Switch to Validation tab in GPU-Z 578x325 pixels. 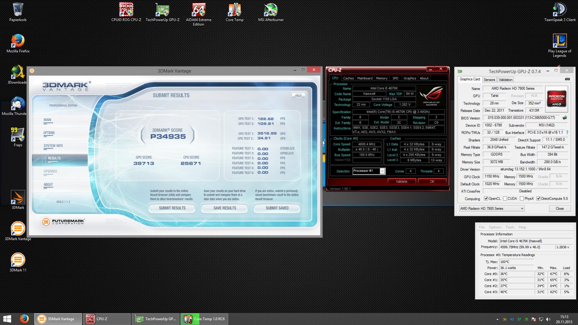tap(505, 80)
